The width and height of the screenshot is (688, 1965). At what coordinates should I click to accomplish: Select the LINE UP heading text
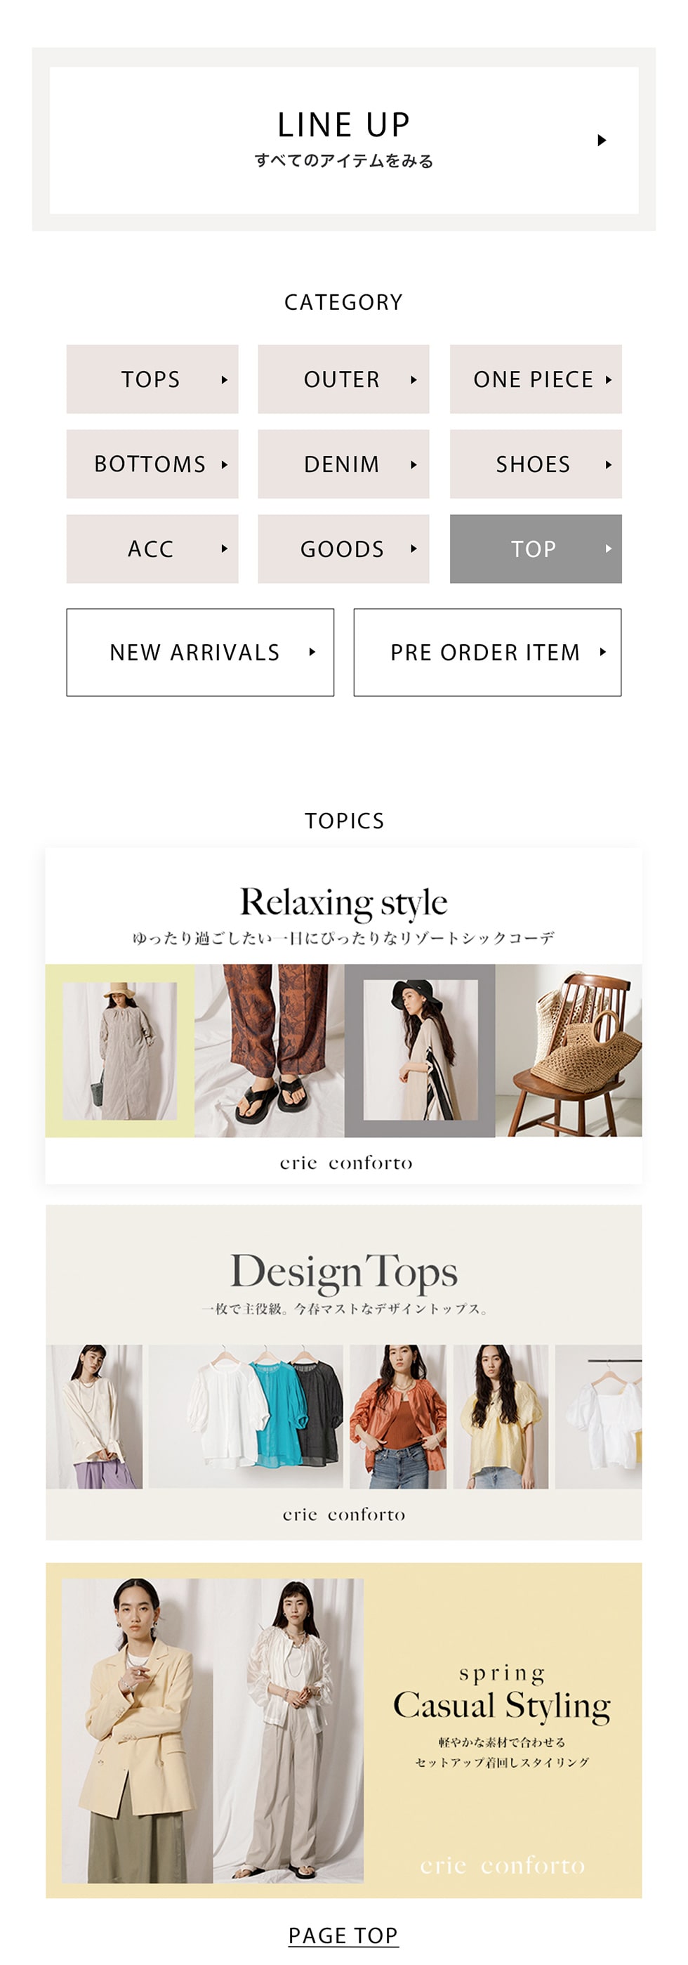(343, 124)
